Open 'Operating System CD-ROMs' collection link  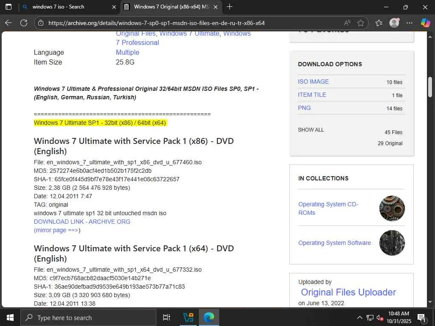click(x=328, y=208)
